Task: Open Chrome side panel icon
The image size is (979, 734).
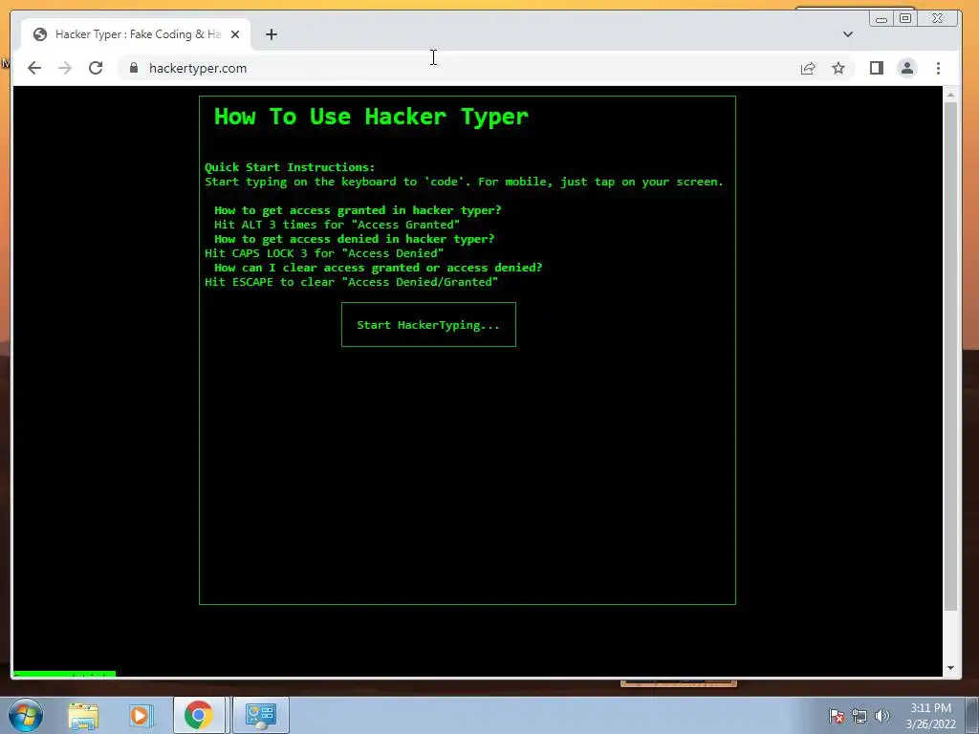Action: point(877,68)
